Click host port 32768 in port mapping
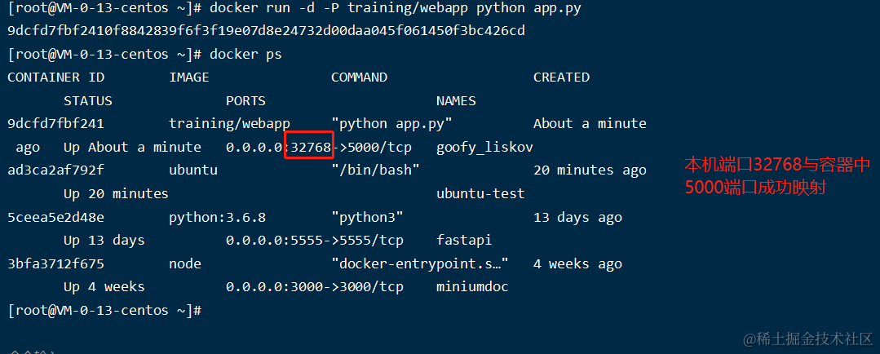This screenshot has height=354, width=880. tap(310, 148)
